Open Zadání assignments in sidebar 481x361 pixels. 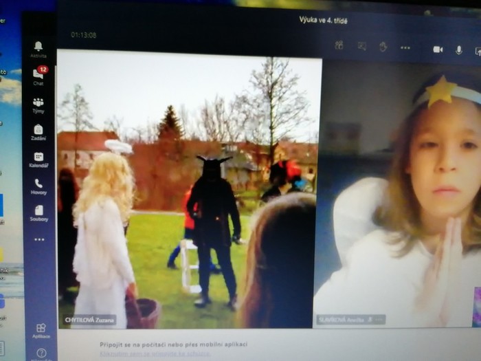click(38, 130)
